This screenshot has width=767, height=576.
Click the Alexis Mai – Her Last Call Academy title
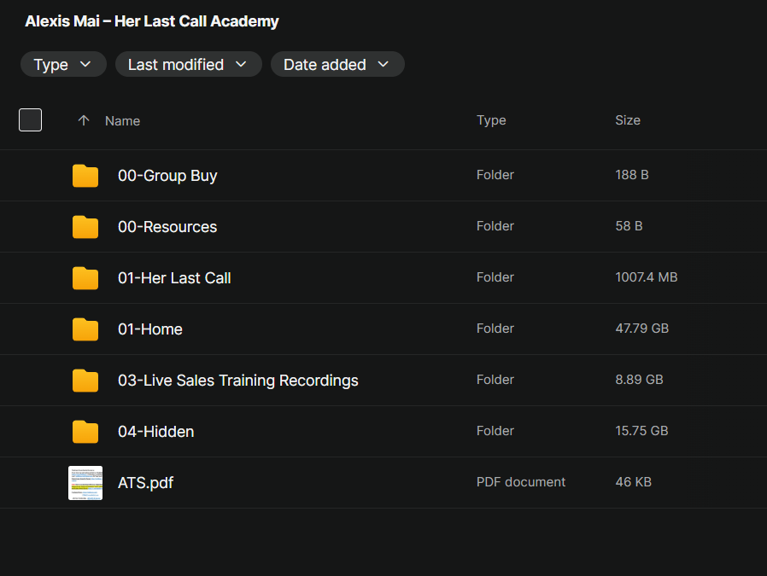click(x=152, y=21)
